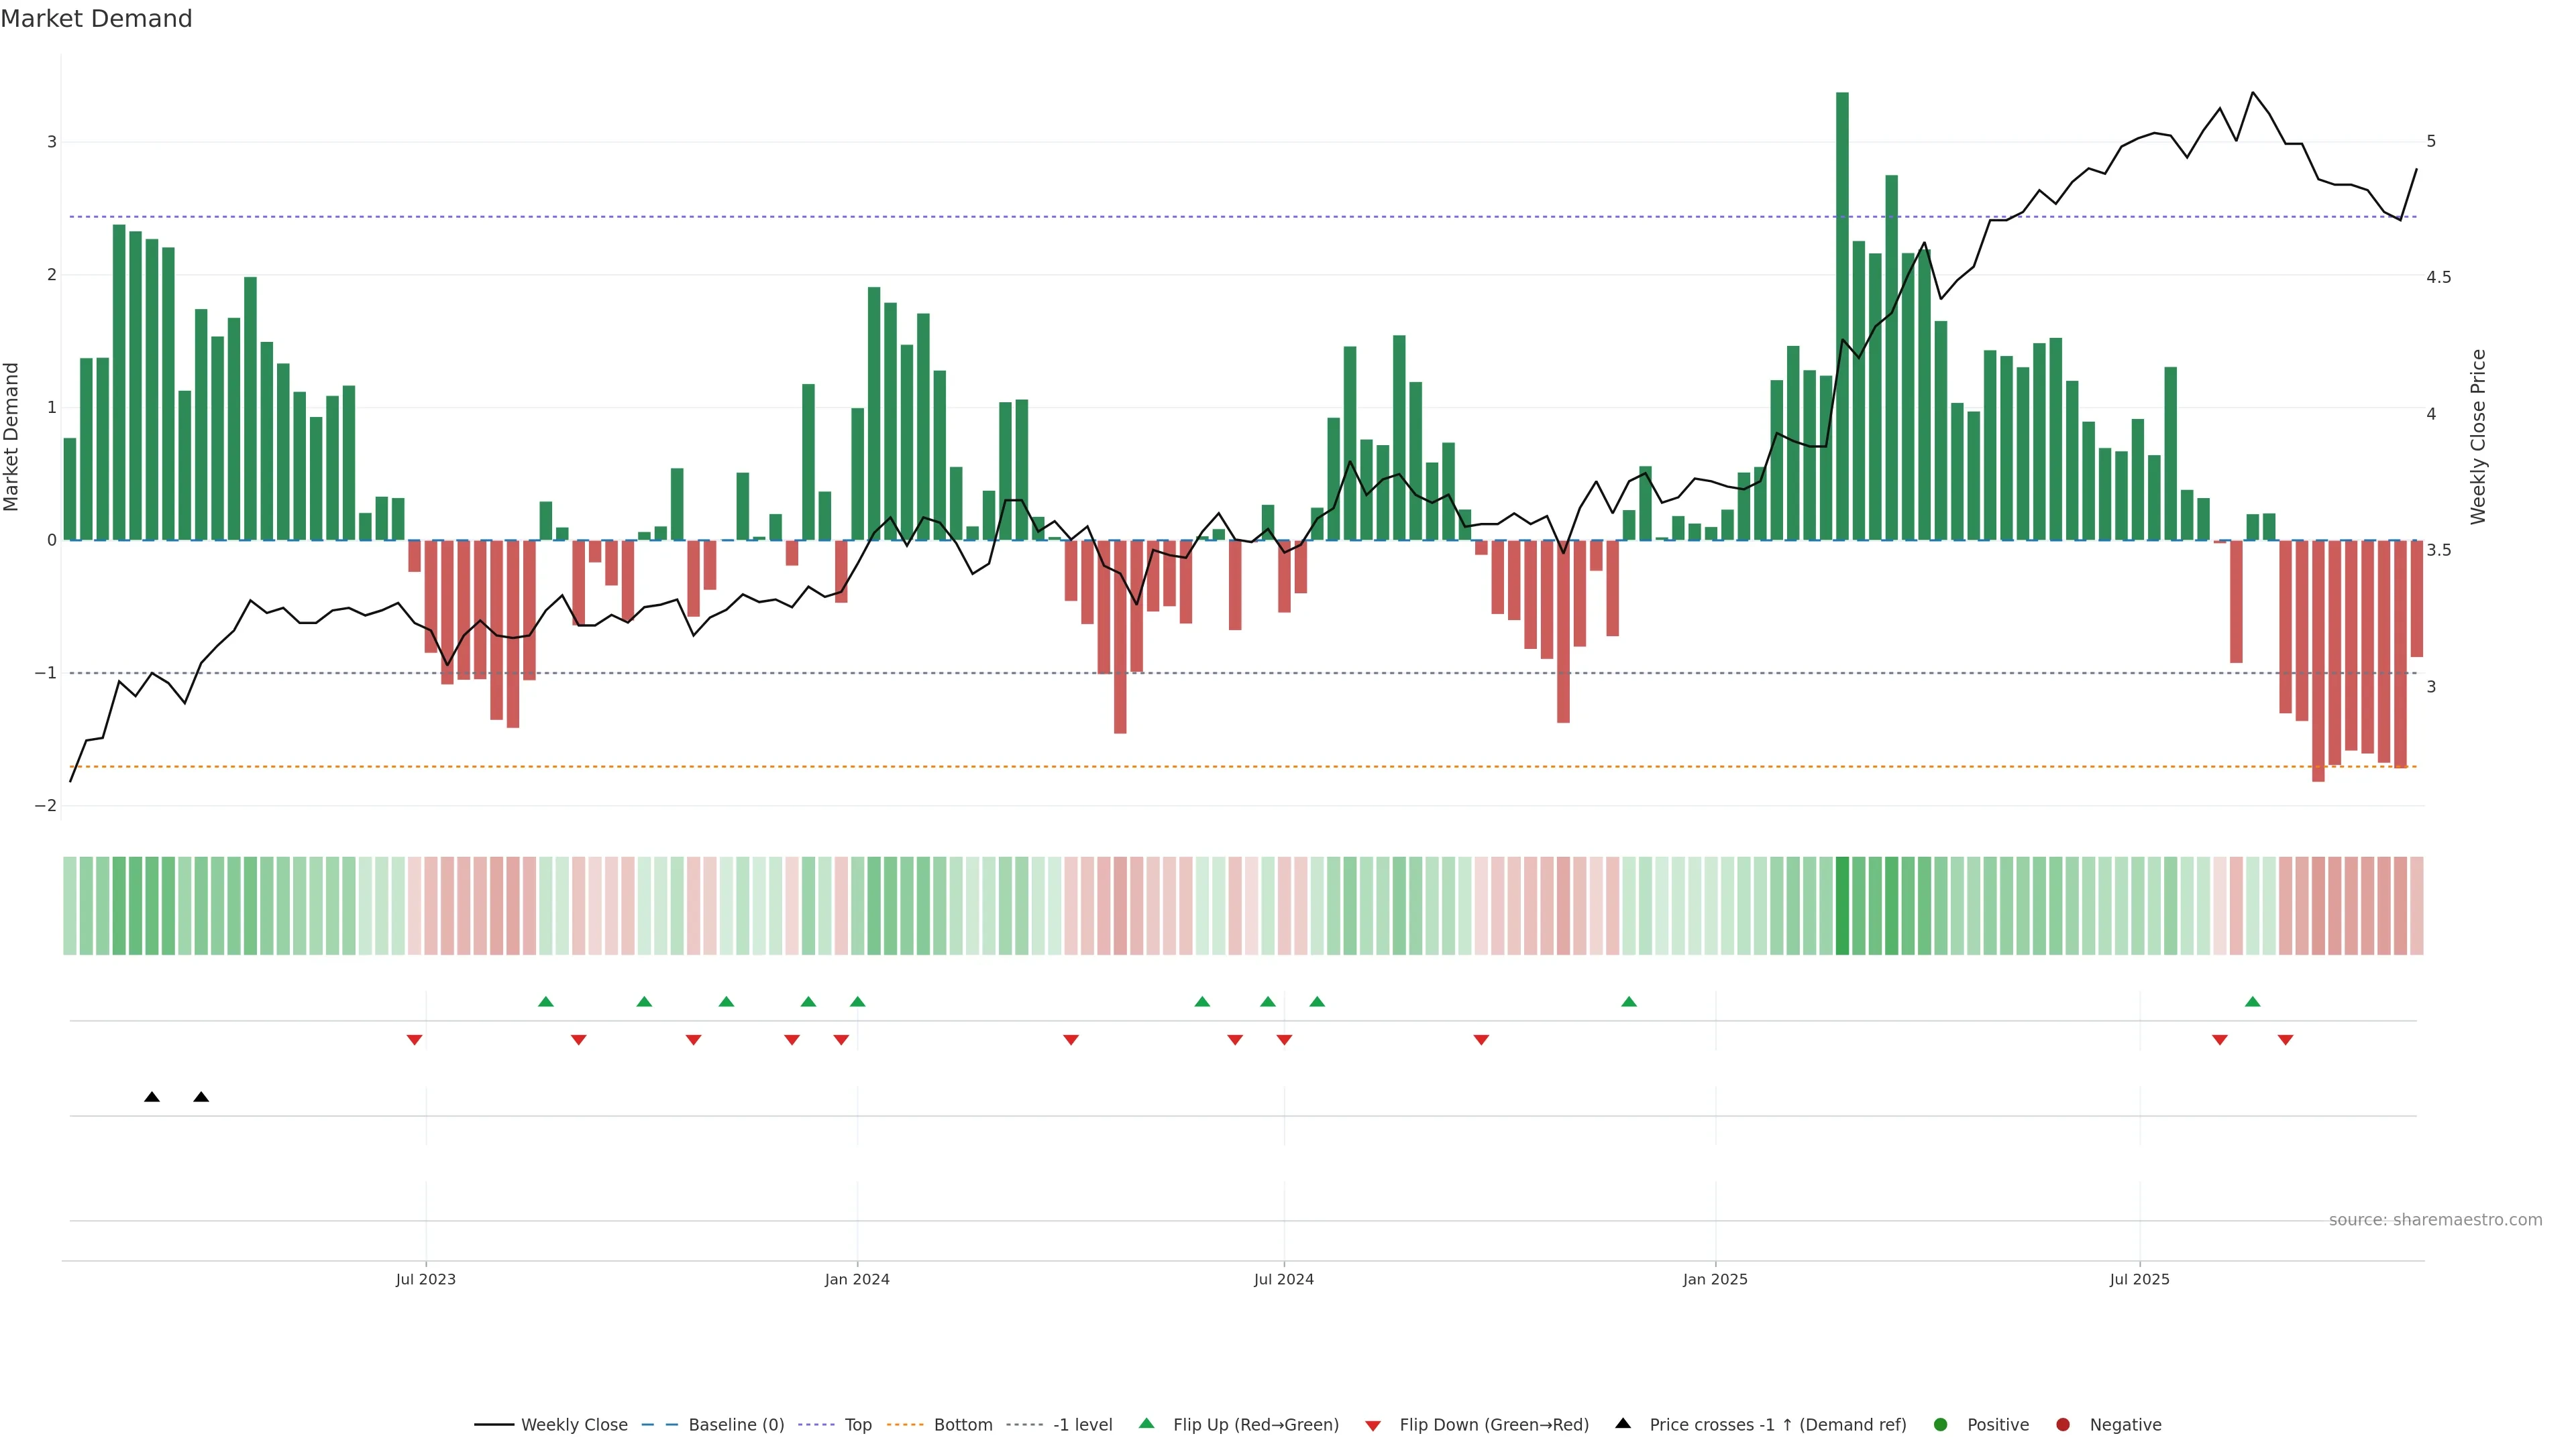2576x1448 pixels.
Task: Click green Flip Up triangle in legend
Action: (x=1147, y=1423)
